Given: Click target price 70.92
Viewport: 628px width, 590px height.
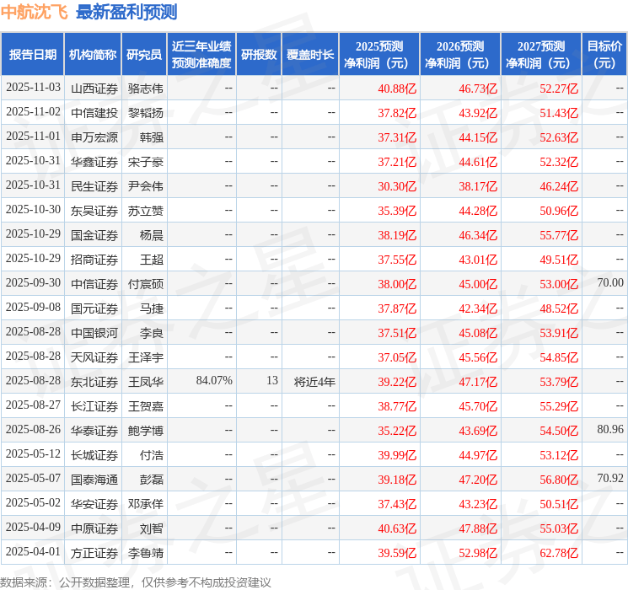Looking at the screenshot, I should click(610, 478).
